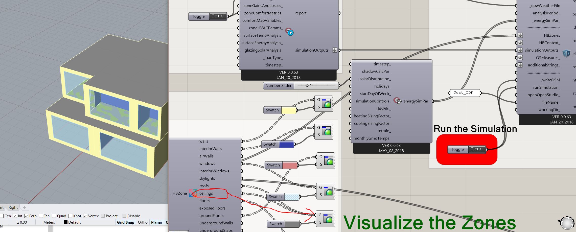
Task: Switch the Run the Simulation toggle
Action: click(476, 149)
